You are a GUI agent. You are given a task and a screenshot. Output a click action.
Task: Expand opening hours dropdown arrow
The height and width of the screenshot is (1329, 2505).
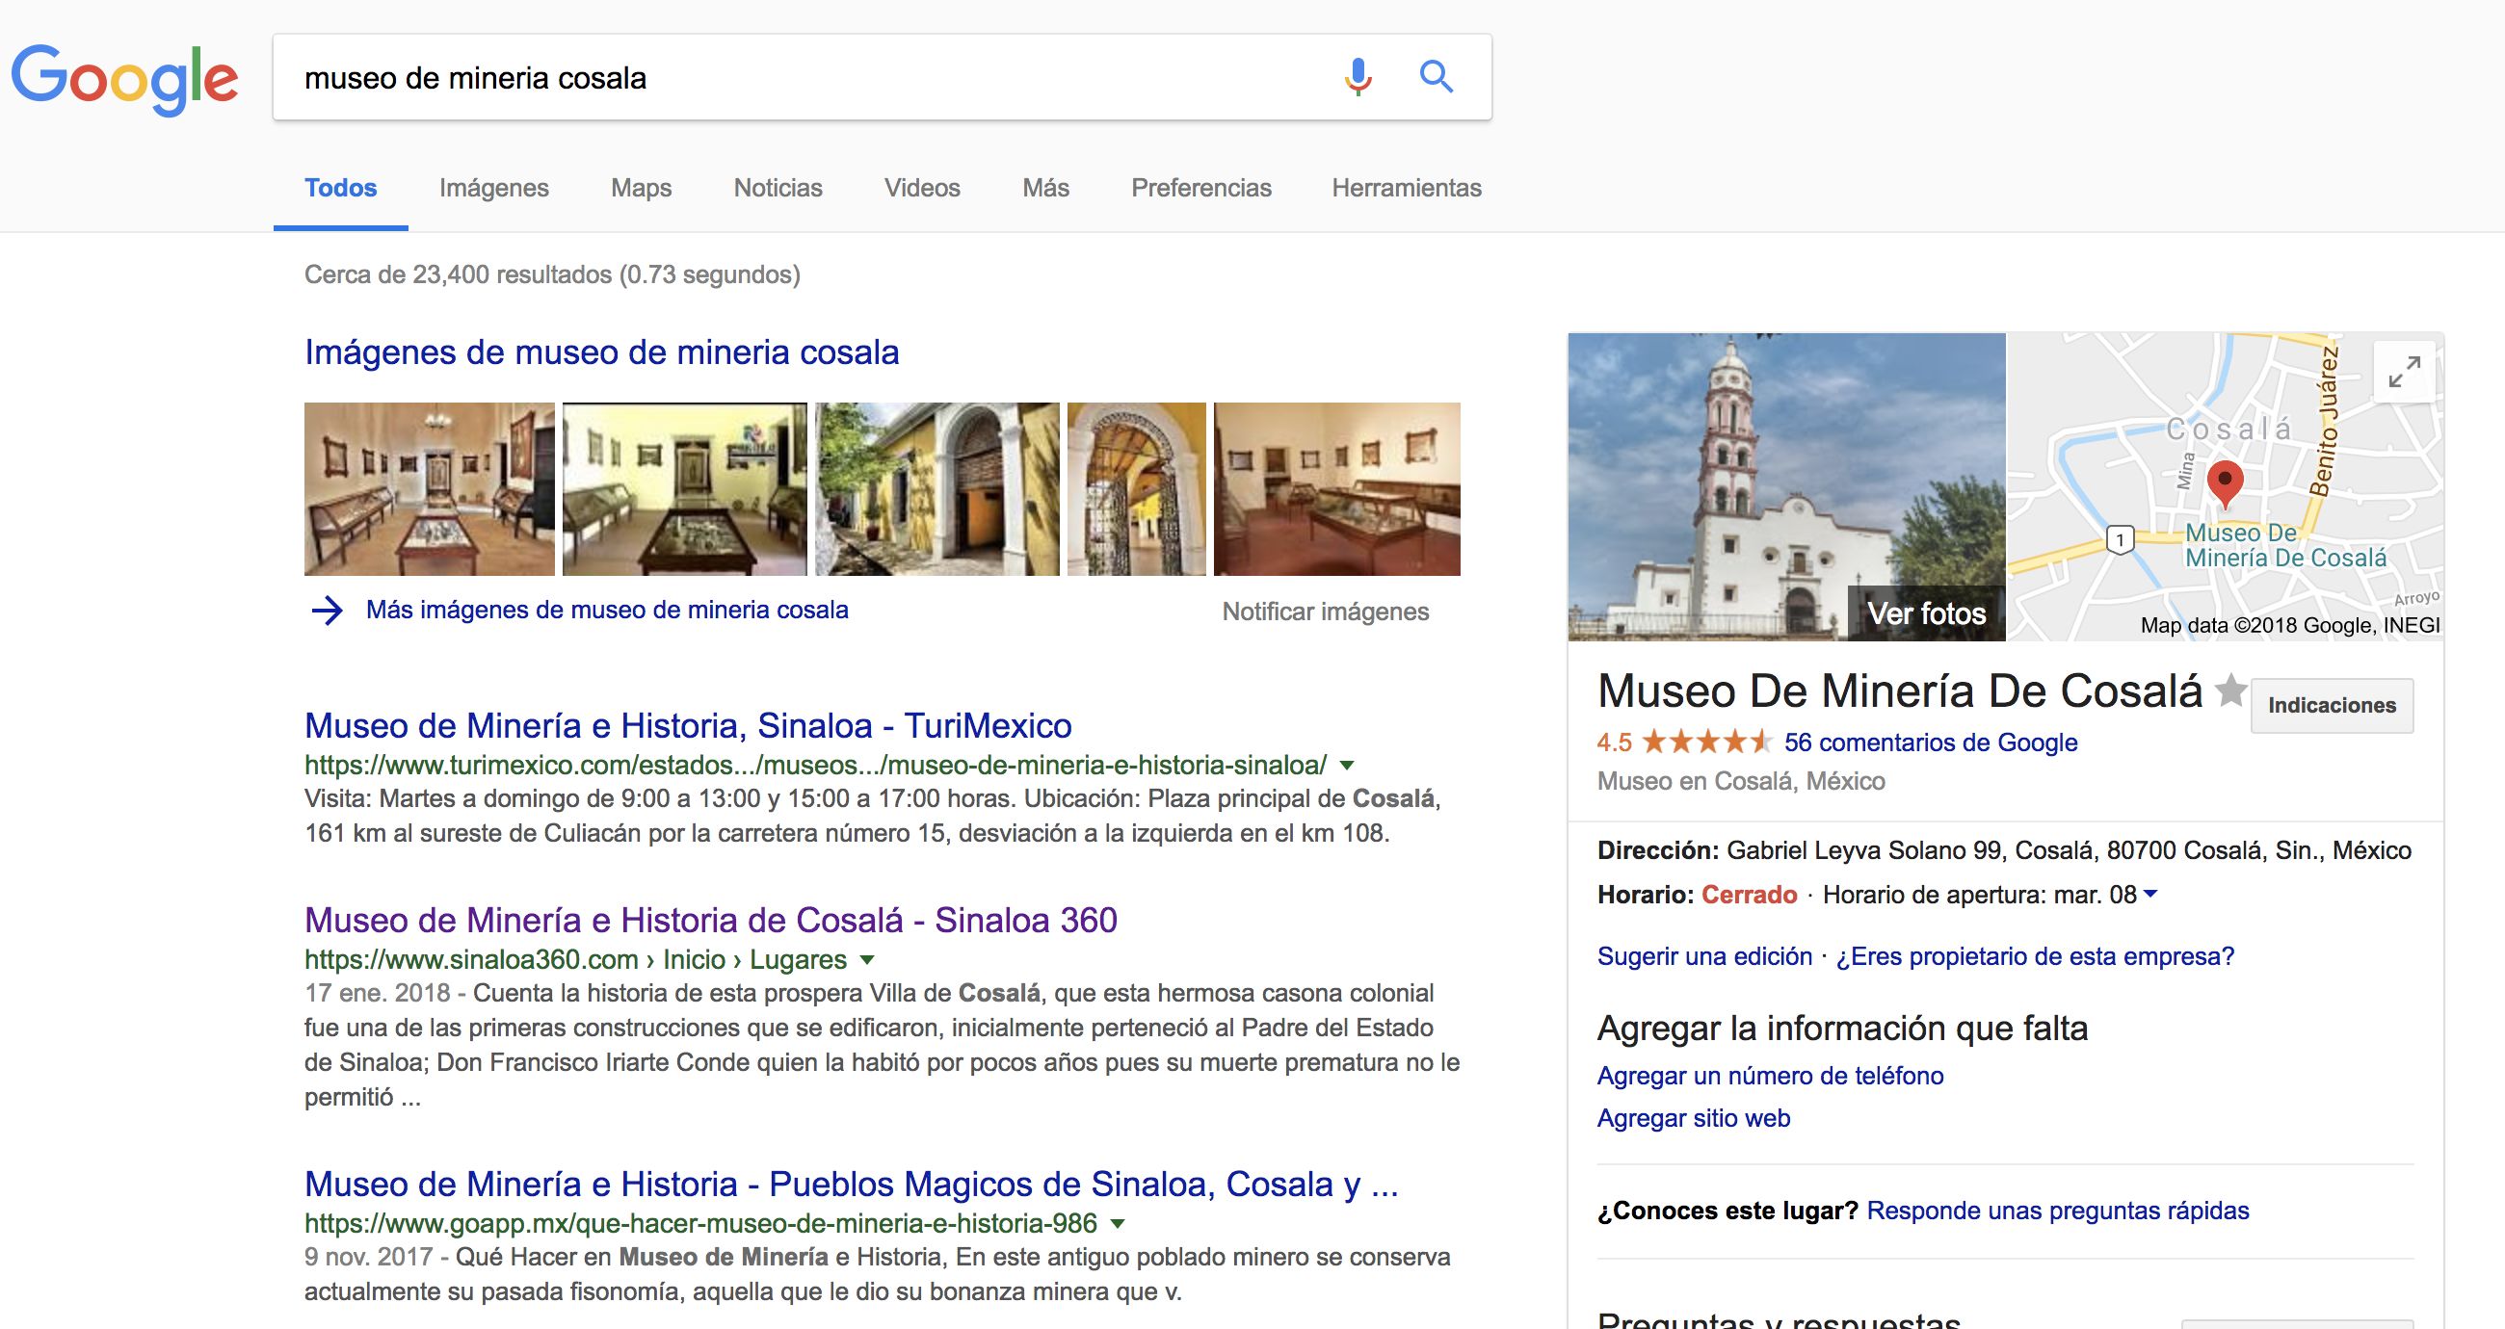[2151, 894]
